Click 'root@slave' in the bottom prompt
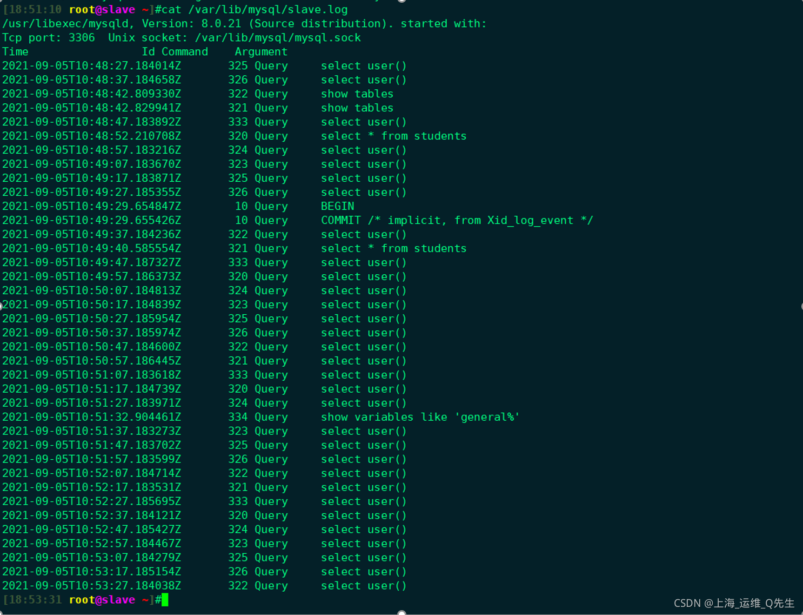 (x=102, y=600)
